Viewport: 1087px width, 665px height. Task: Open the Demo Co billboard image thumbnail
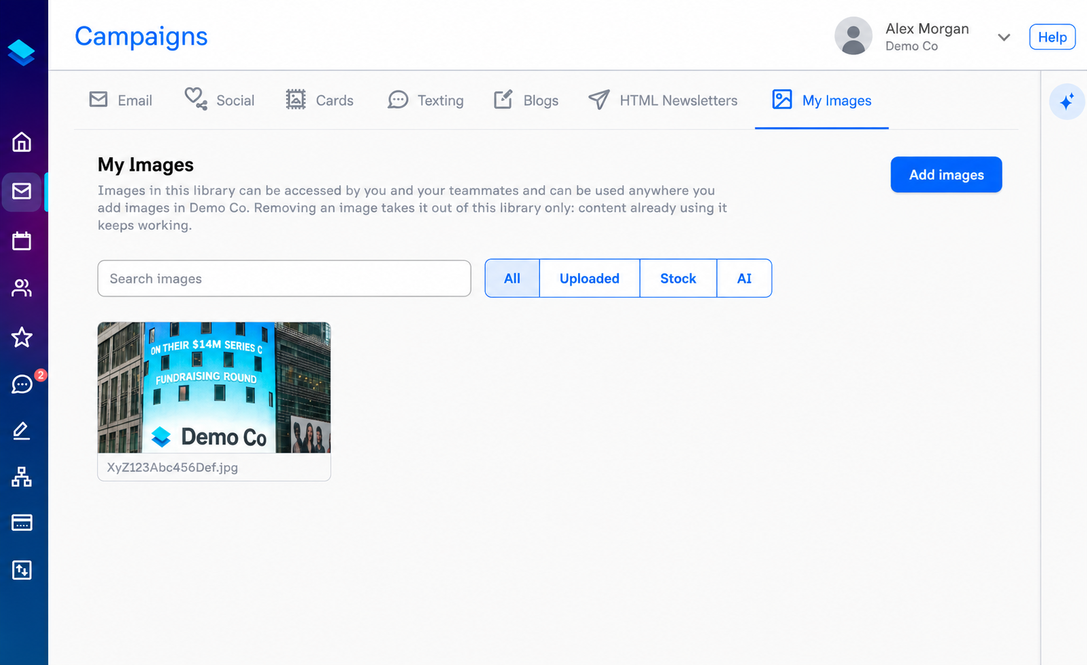(214, 387)
